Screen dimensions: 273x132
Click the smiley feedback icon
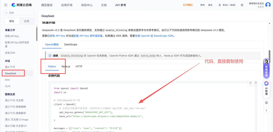tap(266, 103)
